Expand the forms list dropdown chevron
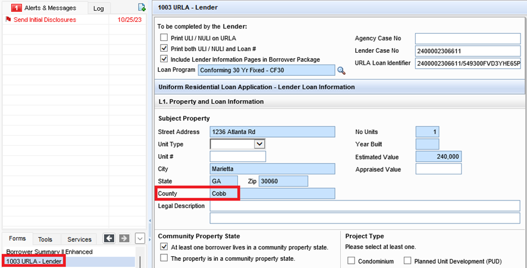This screenshot has width=527, height=268. (140, 238)
